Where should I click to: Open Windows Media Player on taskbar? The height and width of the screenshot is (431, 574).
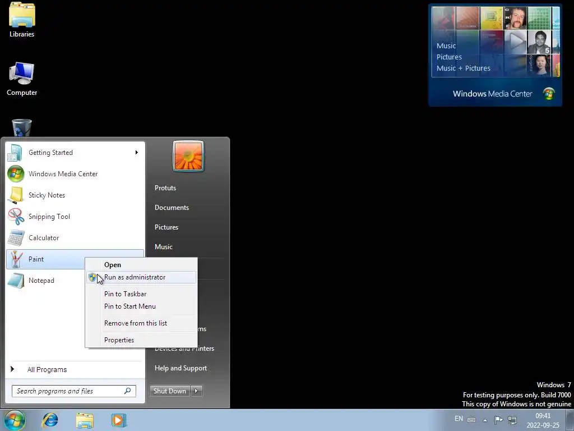pos(119,420)
